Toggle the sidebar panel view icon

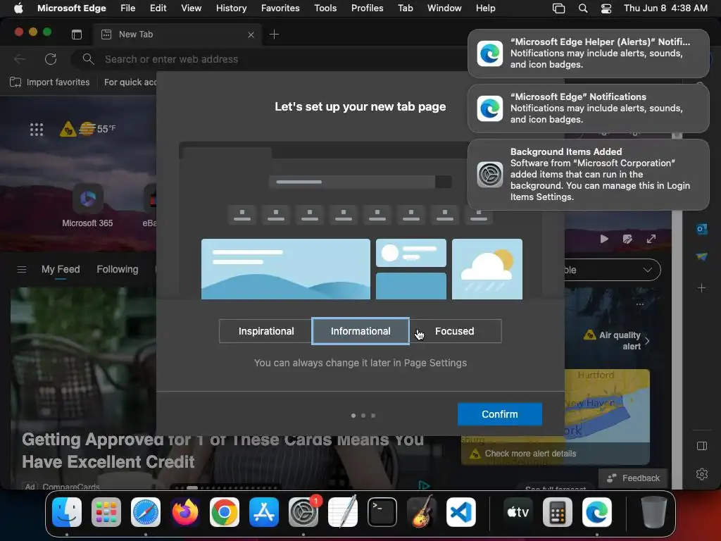702,446
